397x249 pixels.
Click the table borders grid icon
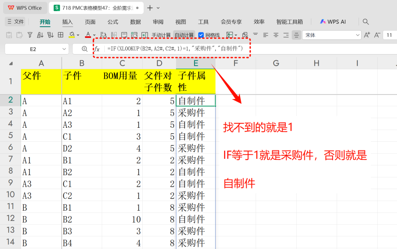tap(60, 35)
